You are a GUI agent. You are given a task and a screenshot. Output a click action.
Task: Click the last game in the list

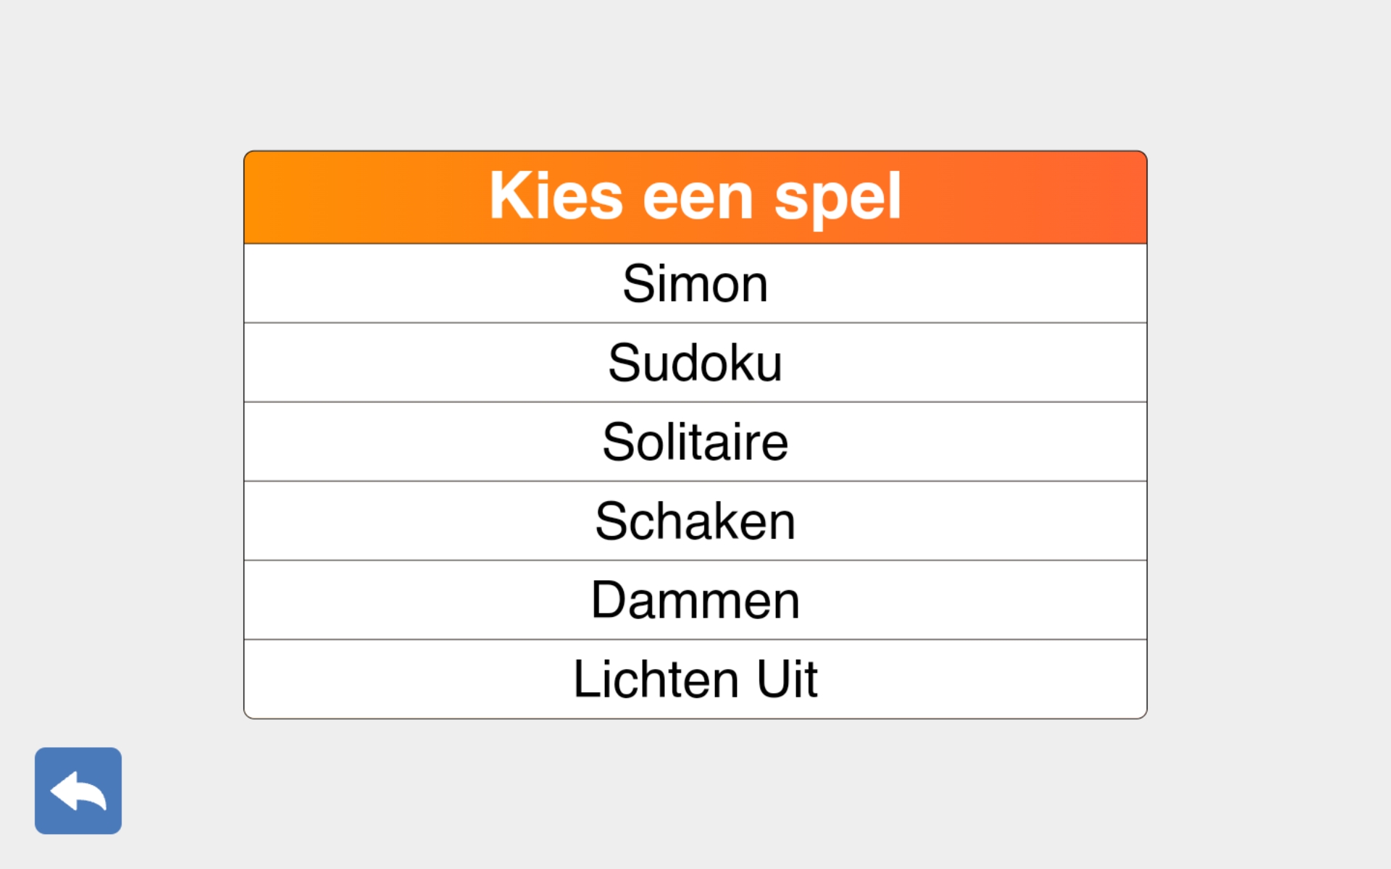tap(695, 679)
